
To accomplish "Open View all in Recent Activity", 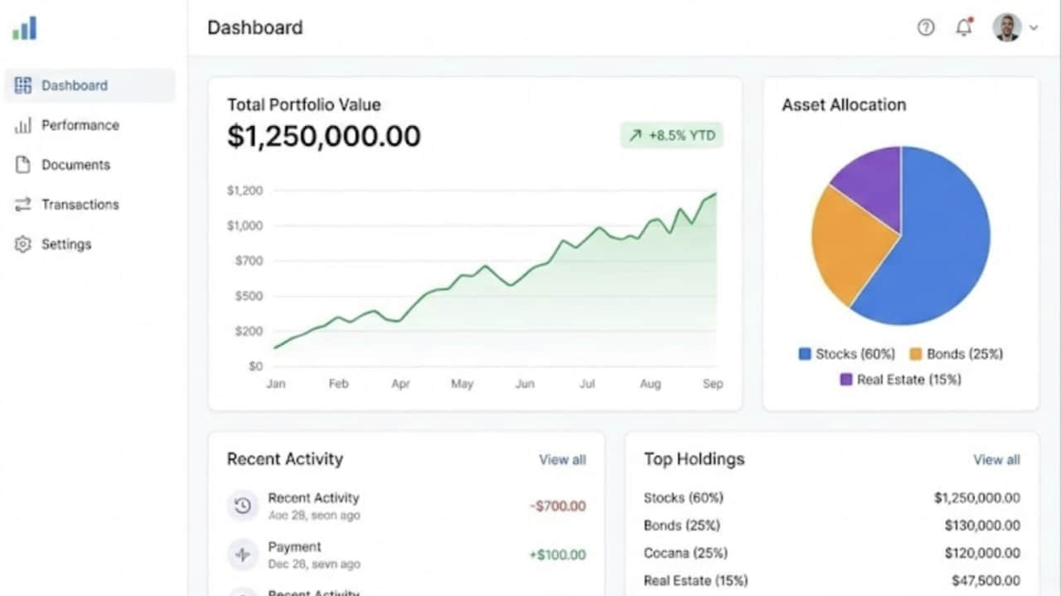I will (562, 460).
